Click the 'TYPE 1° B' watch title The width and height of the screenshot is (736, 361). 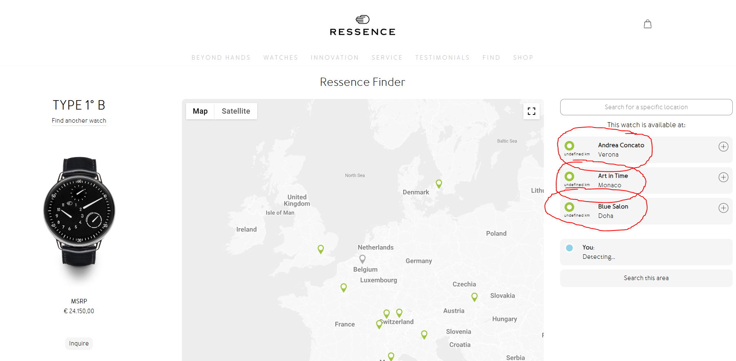79,105
